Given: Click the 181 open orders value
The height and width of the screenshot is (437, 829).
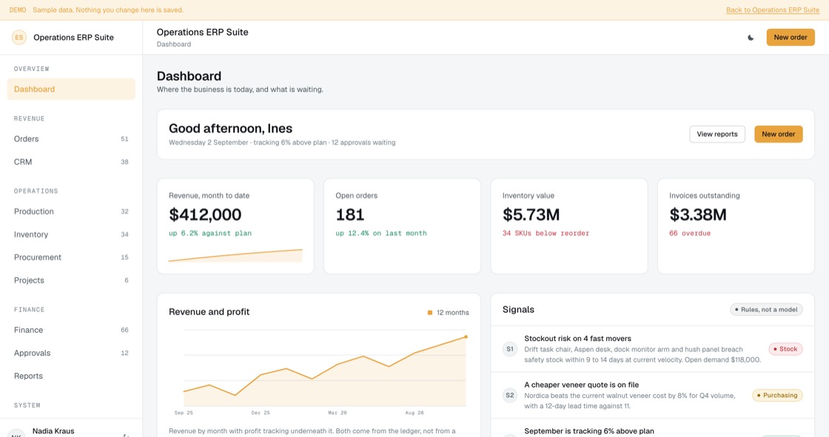Looking at the screenshot, I should (350, 214).
